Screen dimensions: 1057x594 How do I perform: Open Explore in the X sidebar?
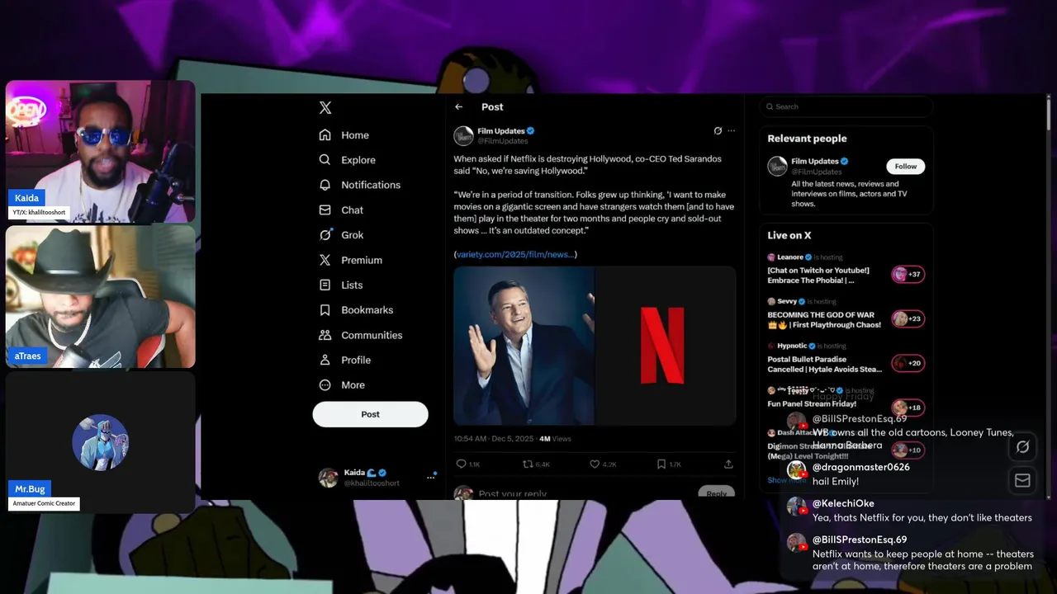(x=348, y=160)
